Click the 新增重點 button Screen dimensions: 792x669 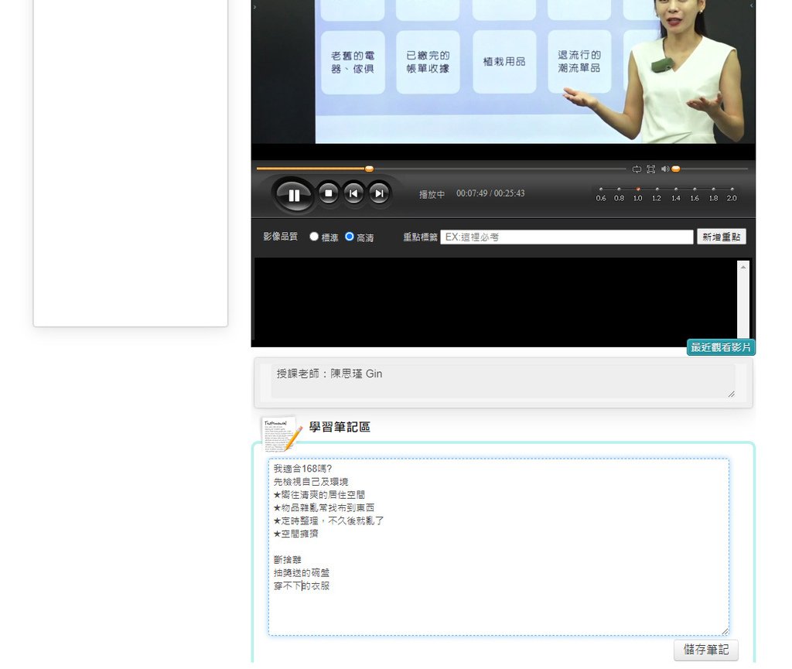pyautogui.click(x=722, y=237)
